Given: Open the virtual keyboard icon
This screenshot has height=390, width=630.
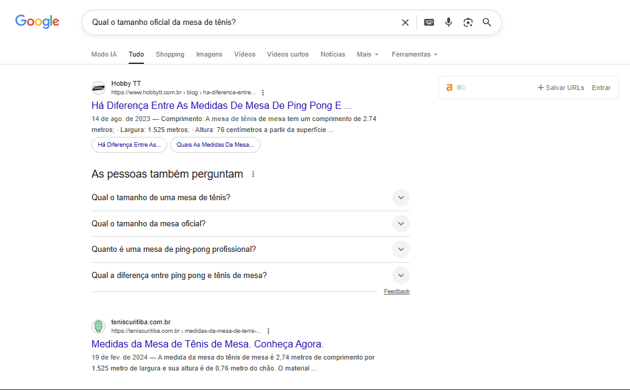Looking at the screenshot, I should pos(429,22).
